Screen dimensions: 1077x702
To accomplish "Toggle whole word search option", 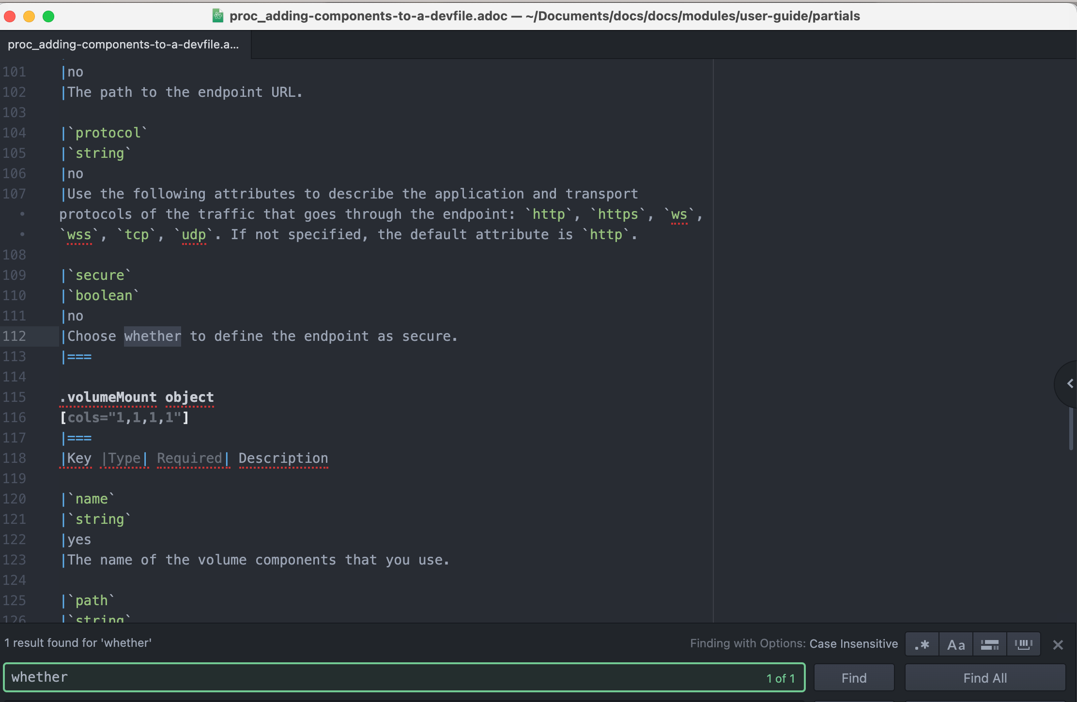I will [1024, 644].
